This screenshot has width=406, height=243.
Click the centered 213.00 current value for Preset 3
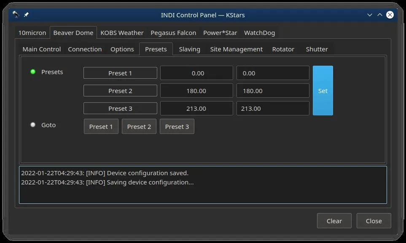(x=196, y=108)
